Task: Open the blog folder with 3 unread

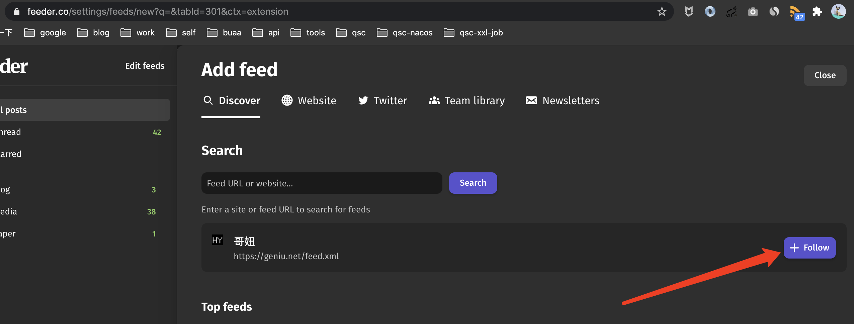Action: coord(85,190)
